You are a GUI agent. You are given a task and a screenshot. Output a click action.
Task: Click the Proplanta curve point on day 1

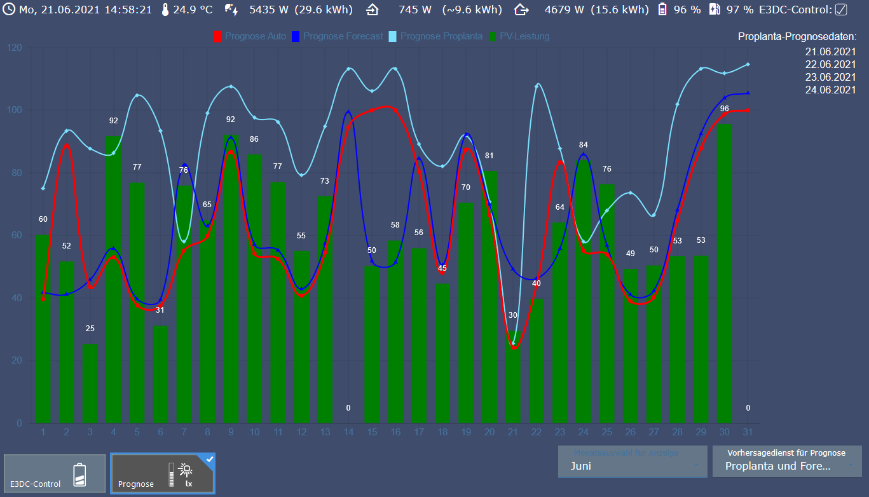43,188
